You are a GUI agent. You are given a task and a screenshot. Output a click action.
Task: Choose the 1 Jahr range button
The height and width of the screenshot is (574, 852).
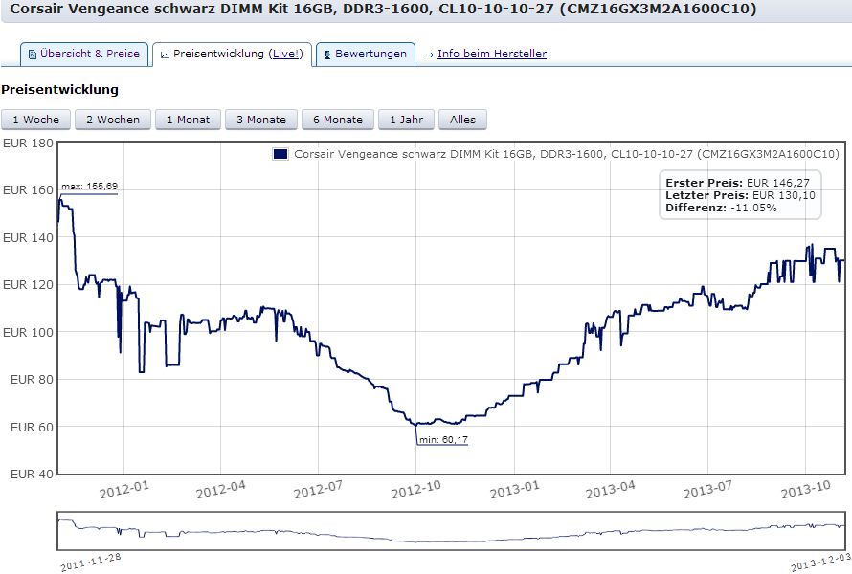(407, 120)
